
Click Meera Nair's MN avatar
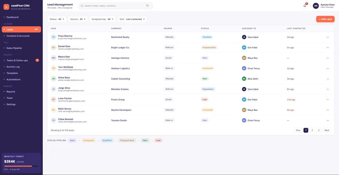54,58
